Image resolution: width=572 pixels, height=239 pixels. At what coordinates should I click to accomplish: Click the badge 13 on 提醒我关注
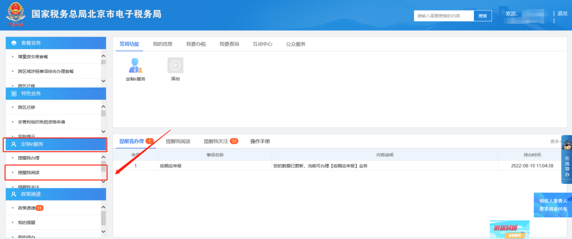pyautogui.click(x=234, y=141)
